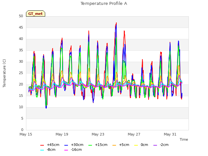The height and width of the screenshot is (156, 208).
Task: Click the yellow 0cm legend swatch
Action: point(136,145)
